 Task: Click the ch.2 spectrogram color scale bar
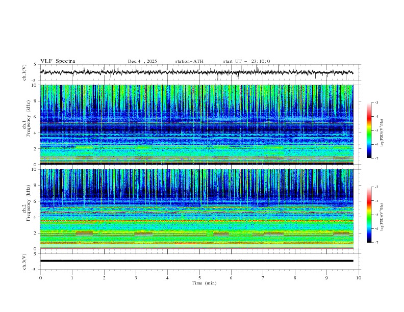point(369,215)
